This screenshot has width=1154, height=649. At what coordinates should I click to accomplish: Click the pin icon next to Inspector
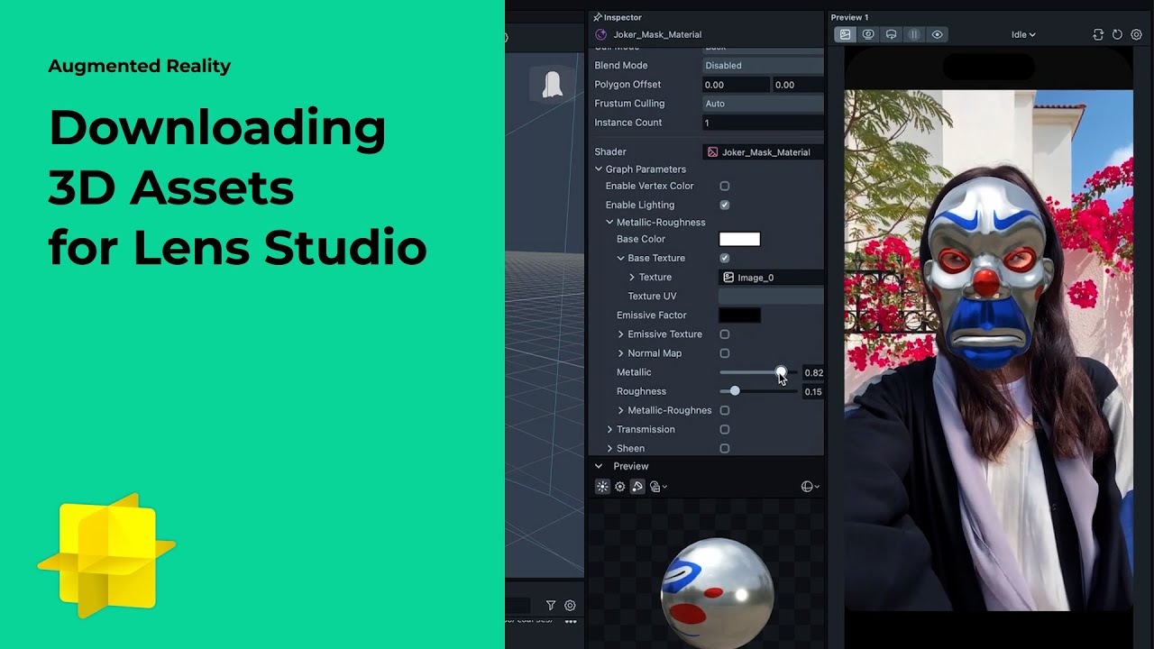coord(597,17)
